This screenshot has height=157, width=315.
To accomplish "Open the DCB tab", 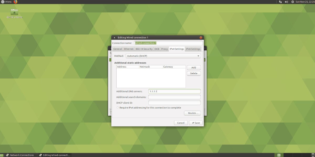I will [x=157, y=49].
